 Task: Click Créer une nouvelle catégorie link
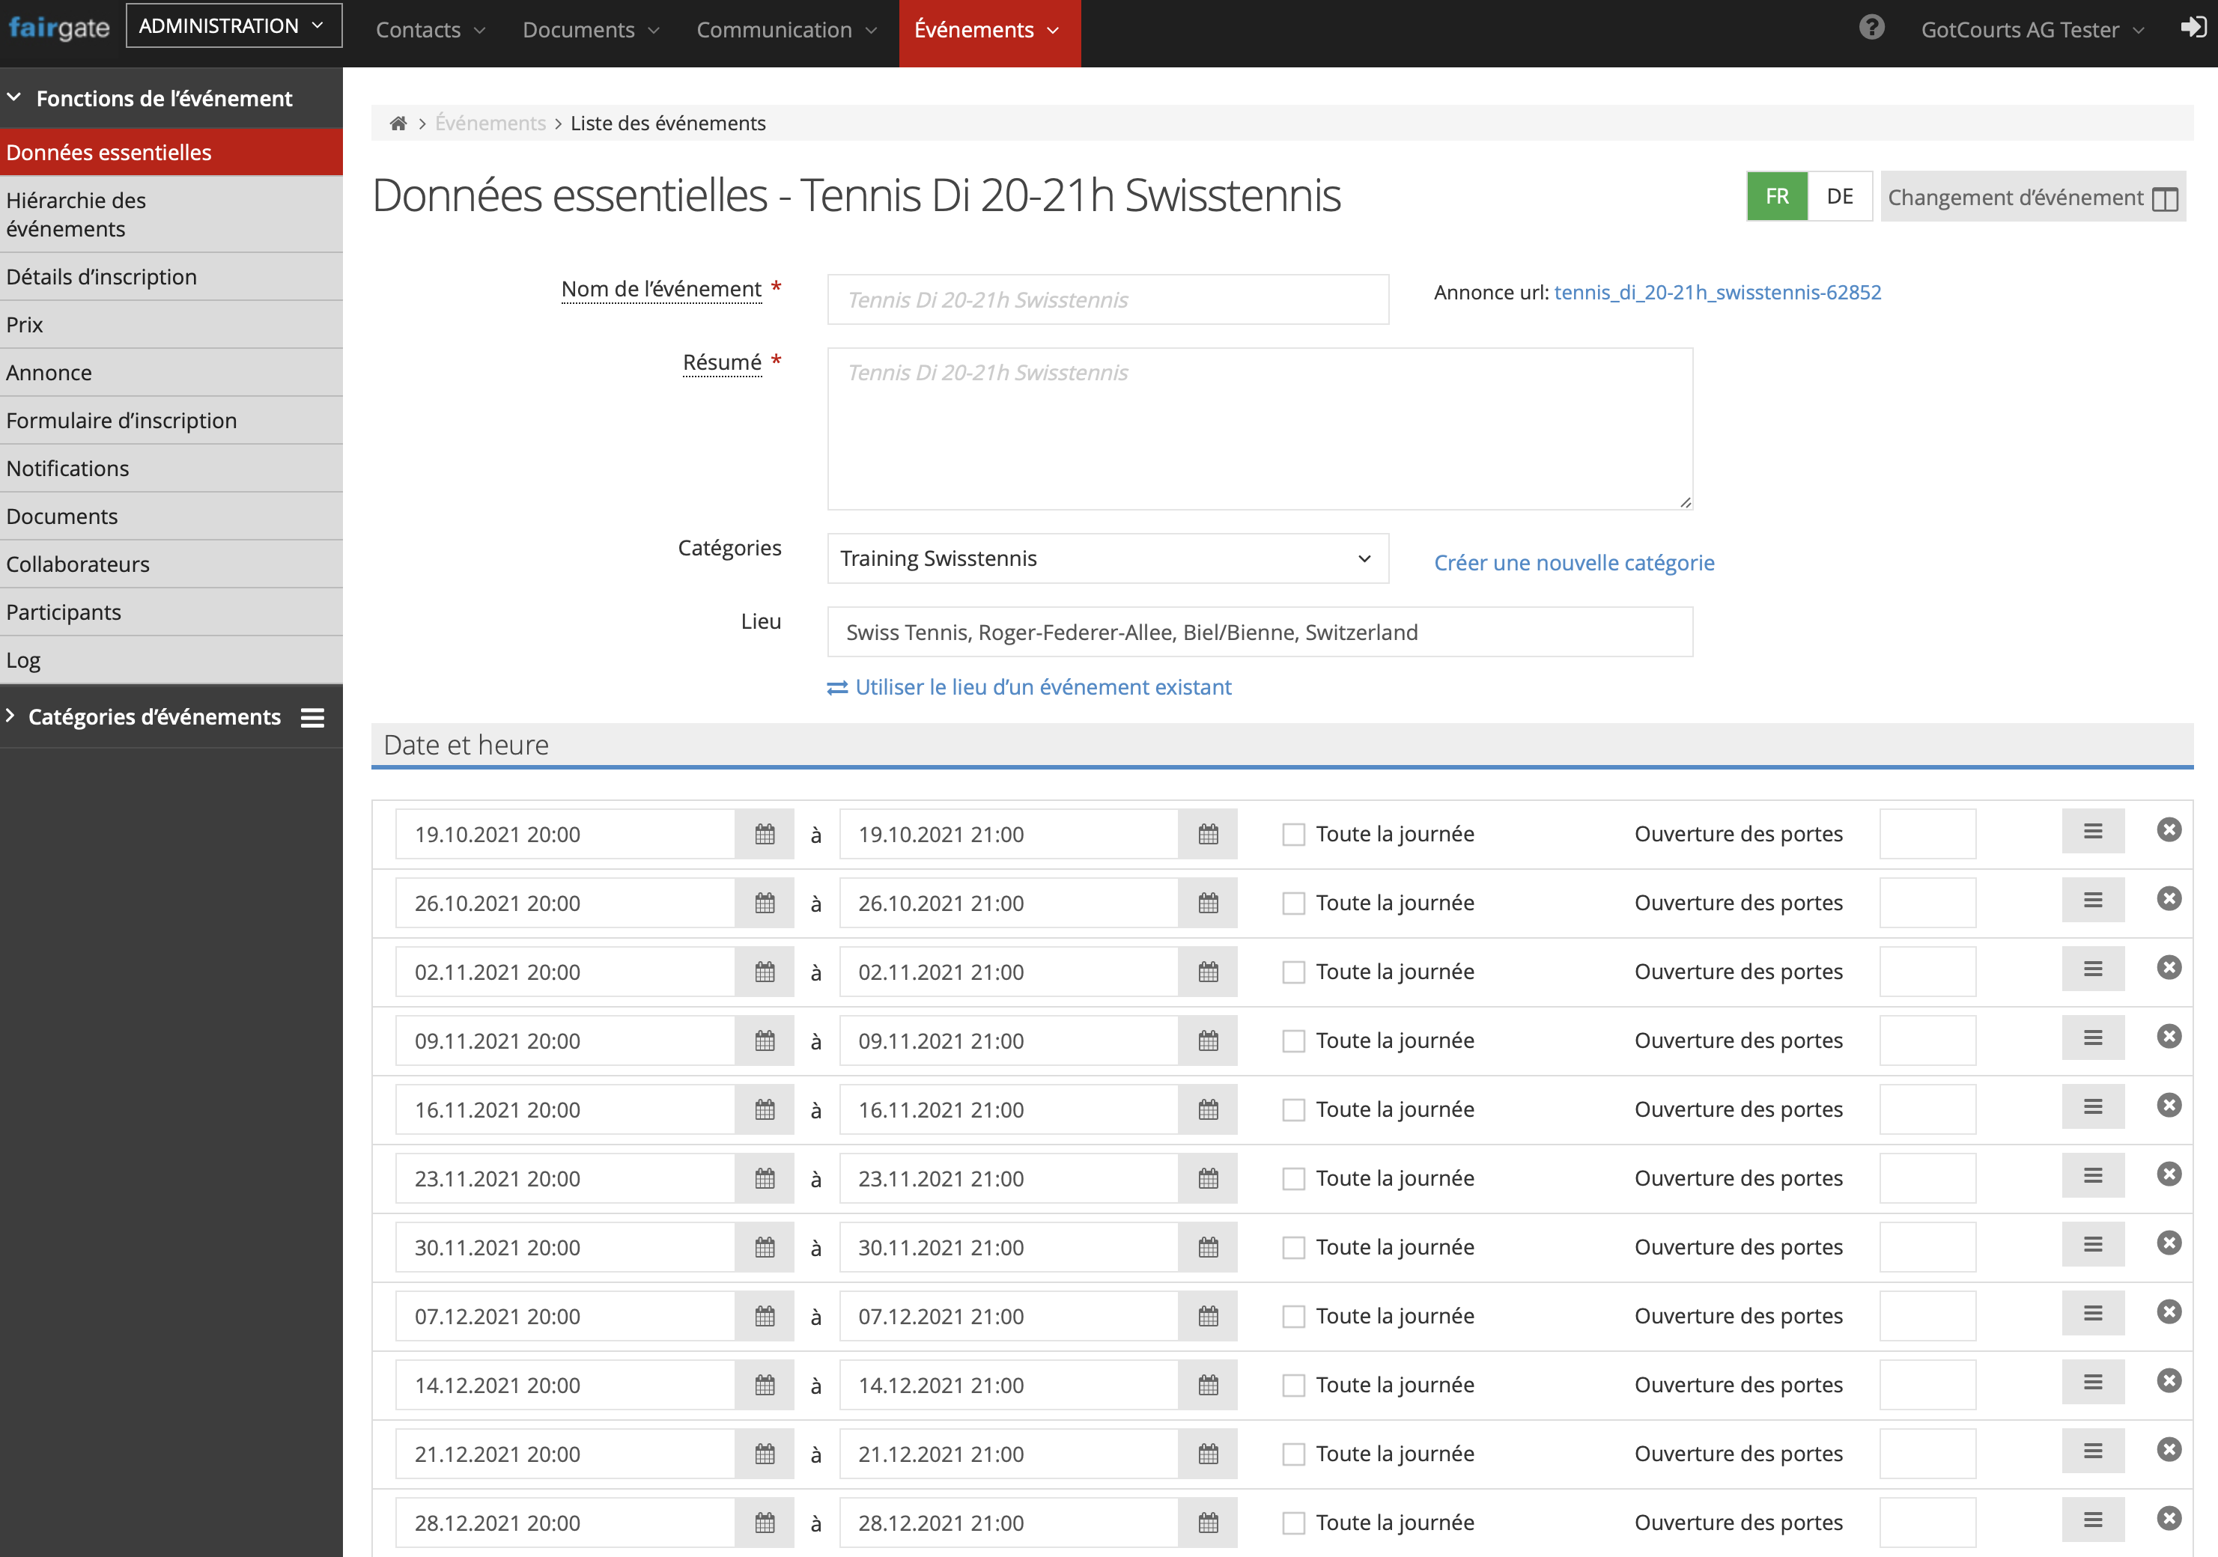pos(1574,562)
